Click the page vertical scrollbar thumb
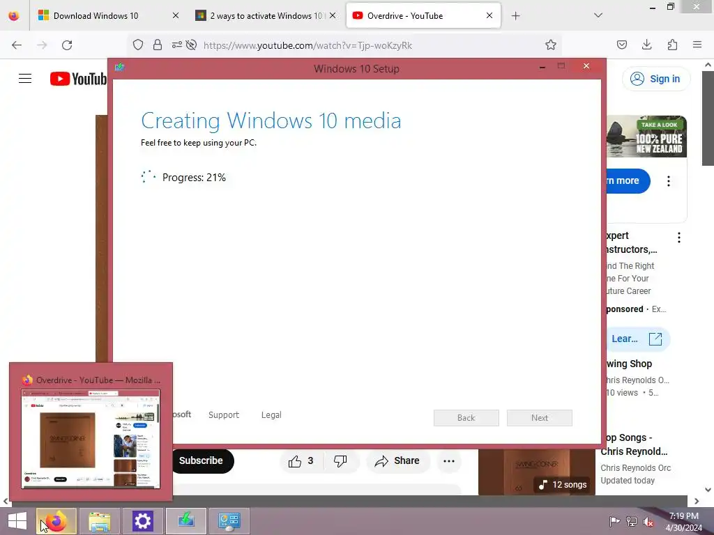The height and width of the screenshot is (535, 714). point(708,118)
